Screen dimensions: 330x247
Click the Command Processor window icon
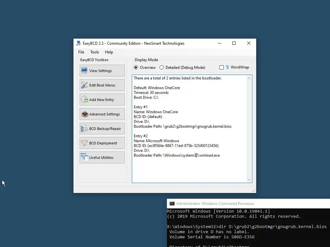172,204
